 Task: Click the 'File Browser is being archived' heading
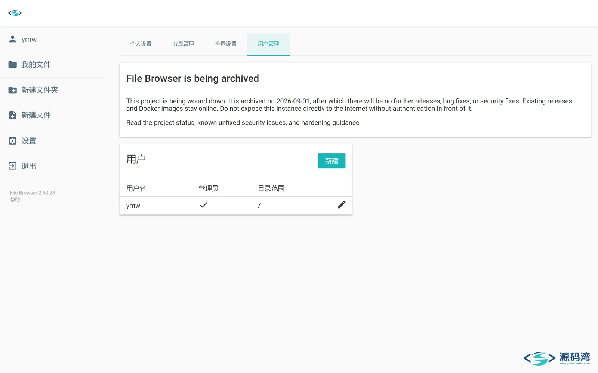(192, 78)
